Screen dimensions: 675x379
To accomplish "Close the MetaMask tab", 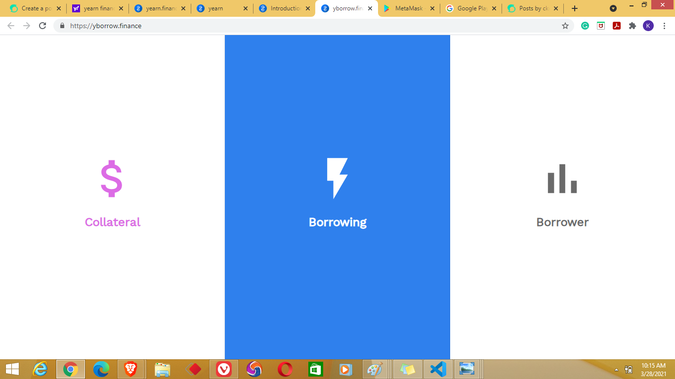I will tap(432, 8).
